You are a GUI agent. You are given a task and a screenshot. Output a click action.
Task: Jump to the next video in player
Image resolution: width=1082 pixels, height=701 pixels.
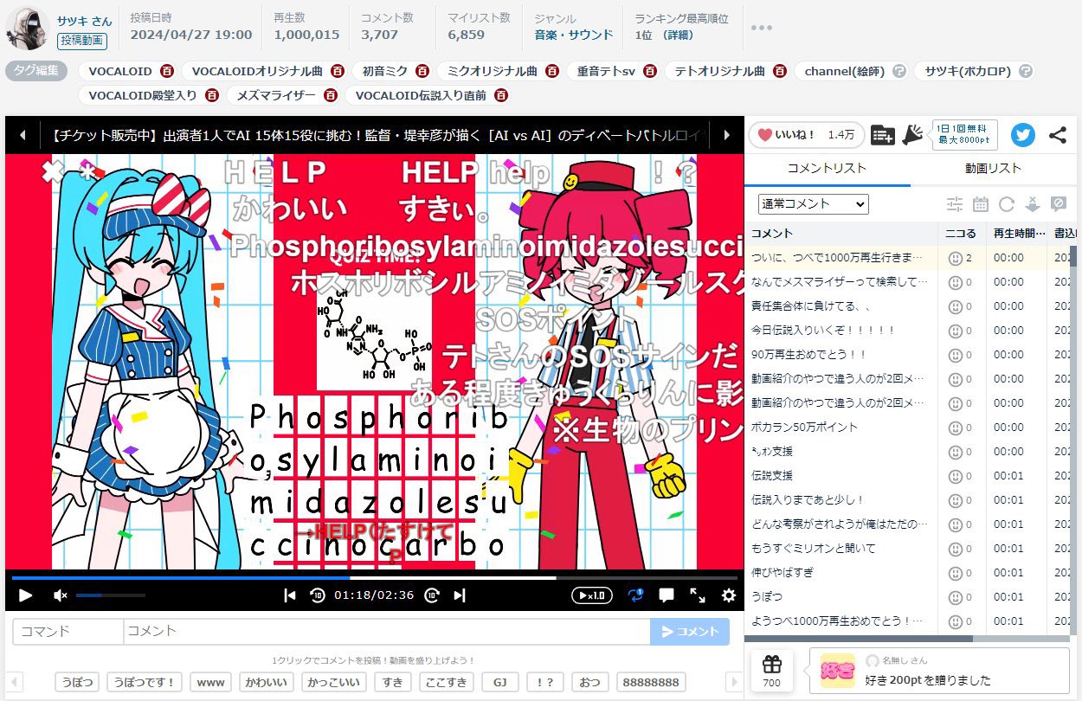(x=460, y=595)
